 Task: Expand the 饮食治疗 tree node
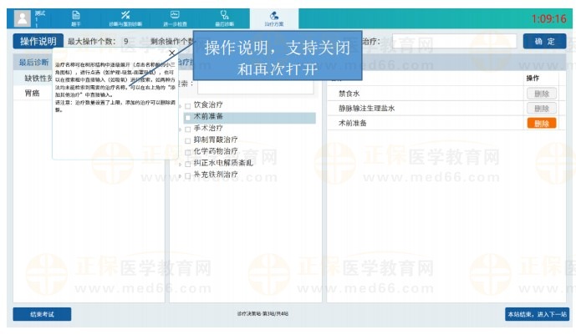tap(180, 105)
